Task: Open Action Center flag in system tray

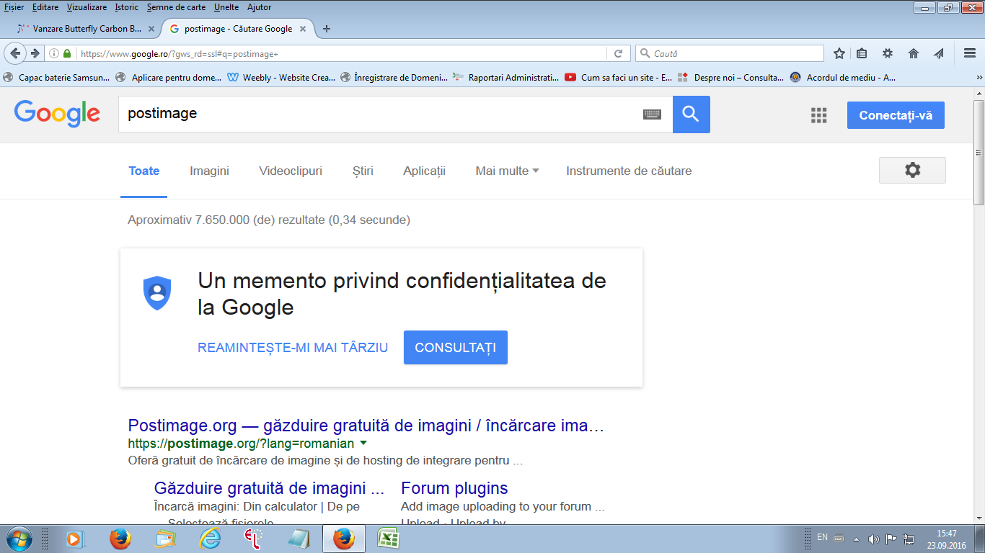Action: 891,539
